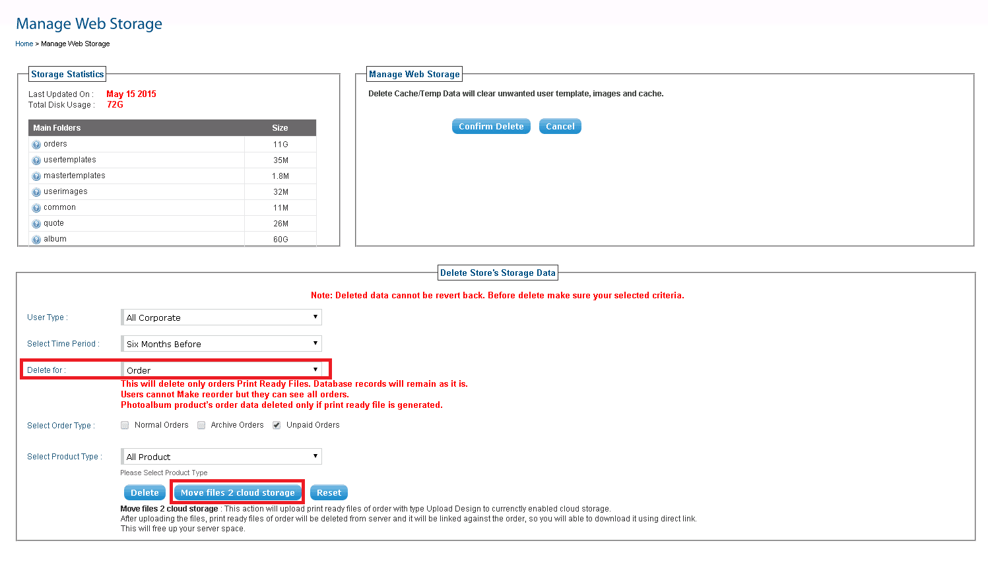This screenshot has width=988, height=561.
Task: Click the help icon beside common folder
Action: [36, 208]
